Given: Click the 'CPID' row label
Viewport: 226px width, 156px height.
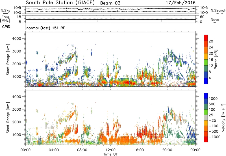Looking at the screenshot, I should pyautogui.click(x=6, y=27).
